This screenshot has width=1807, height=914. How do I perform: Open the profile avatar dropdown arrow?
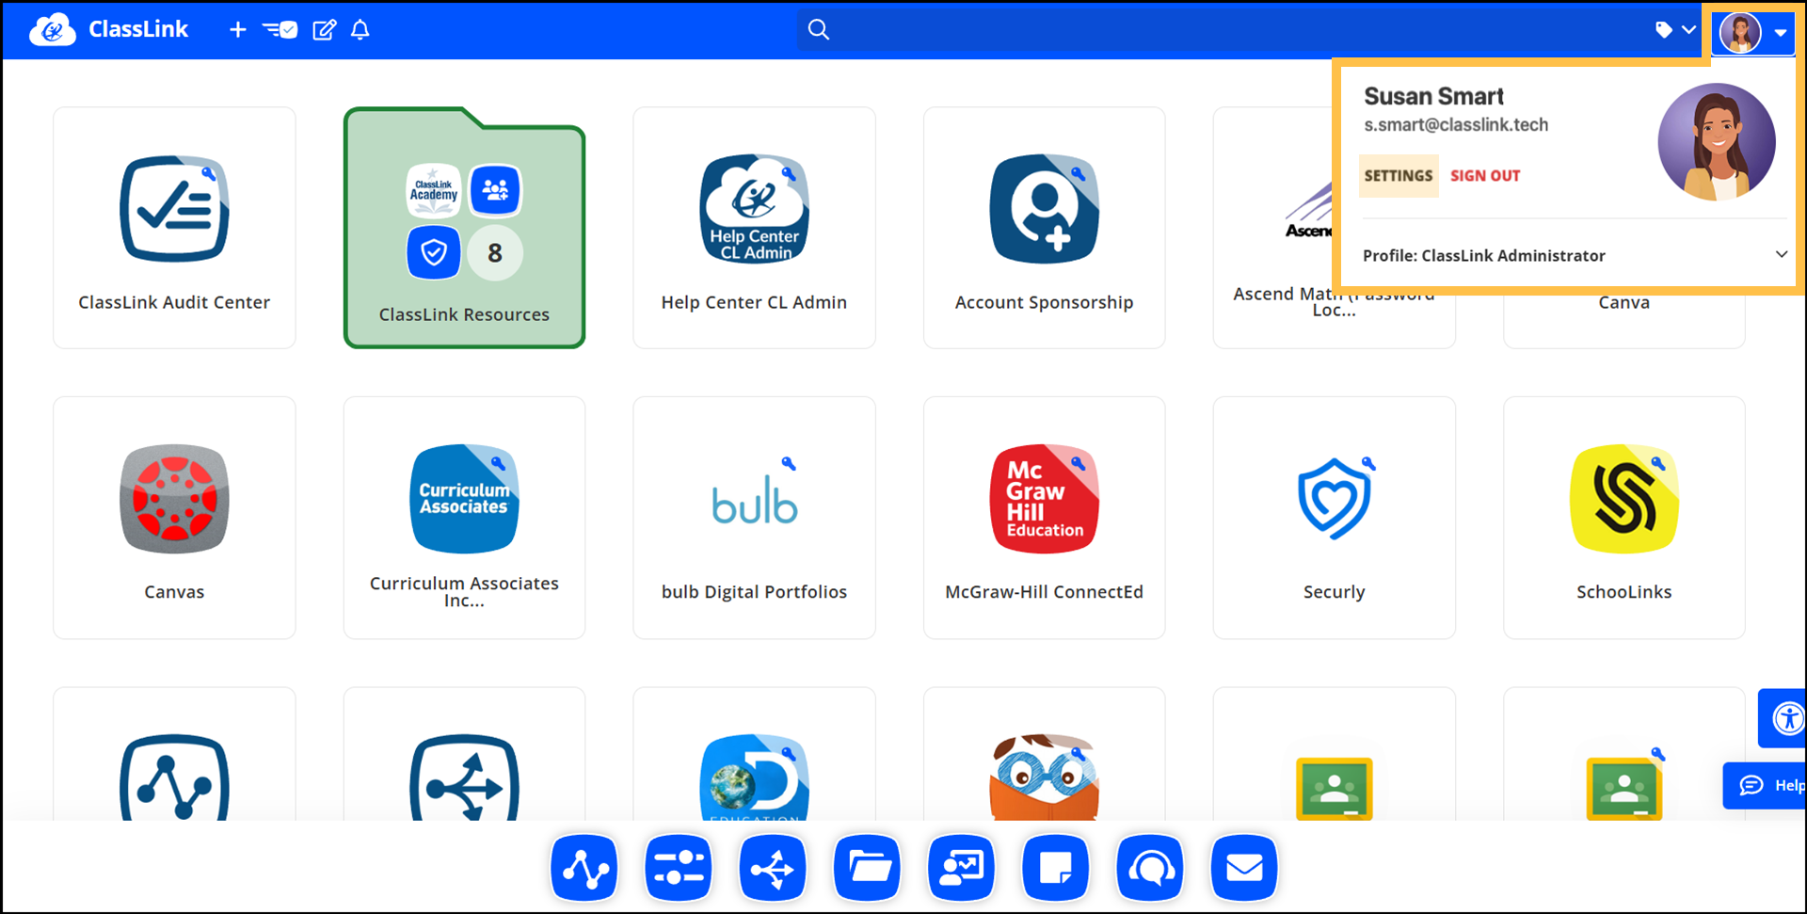1780,30
